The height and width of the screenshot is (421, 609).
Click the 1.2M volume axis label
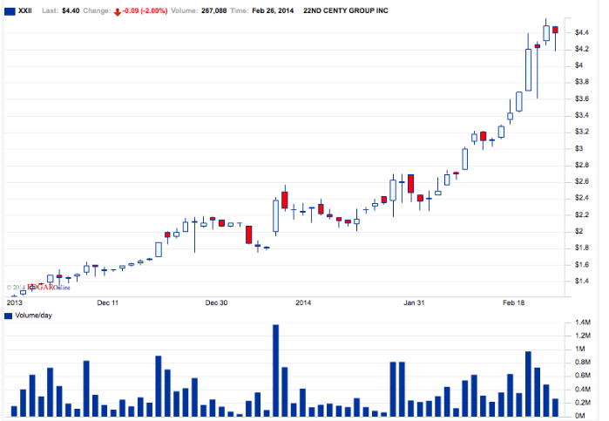coord(583,336)
